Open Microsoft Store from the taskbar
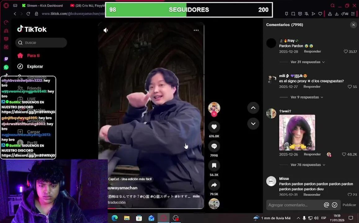Screen dimensions: 359x223 139,218
